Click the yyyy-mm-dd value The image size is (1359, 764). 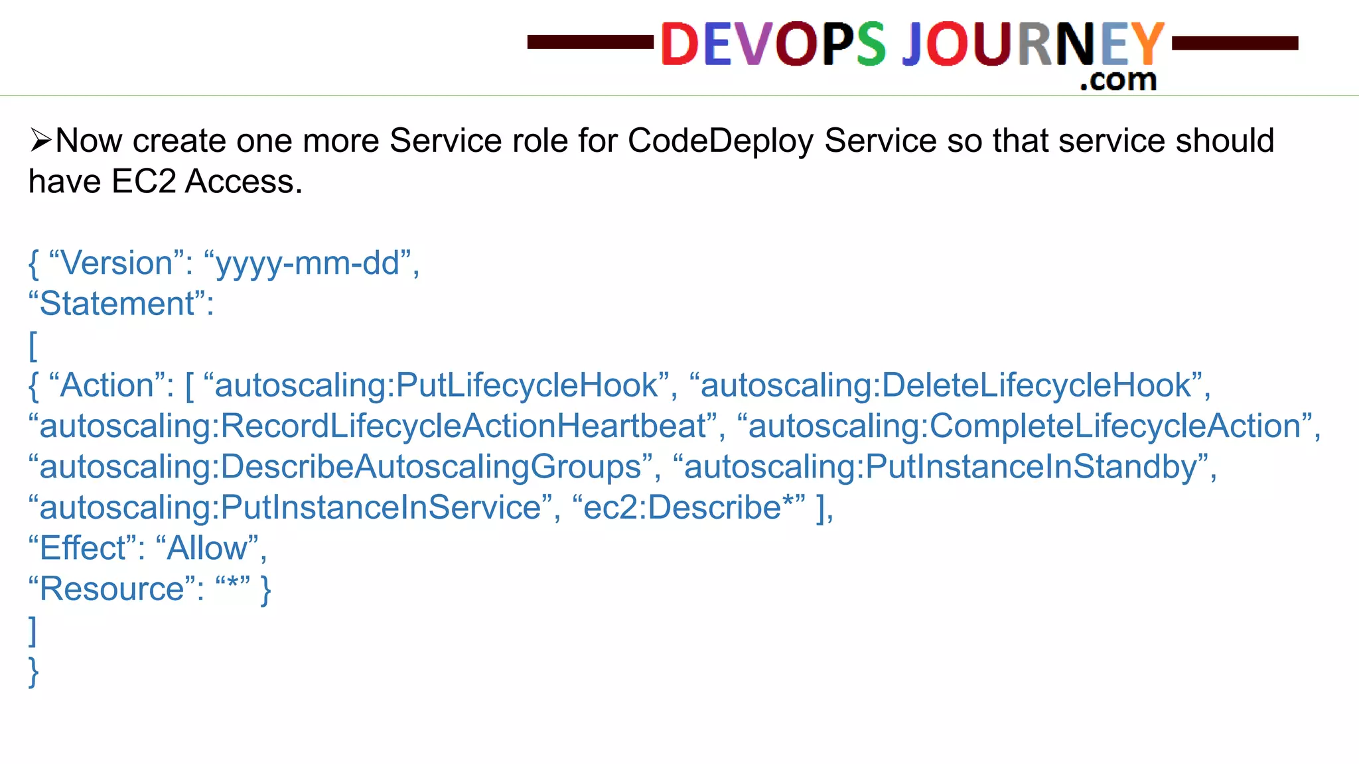pyautogui.click(x=308, y=263)
